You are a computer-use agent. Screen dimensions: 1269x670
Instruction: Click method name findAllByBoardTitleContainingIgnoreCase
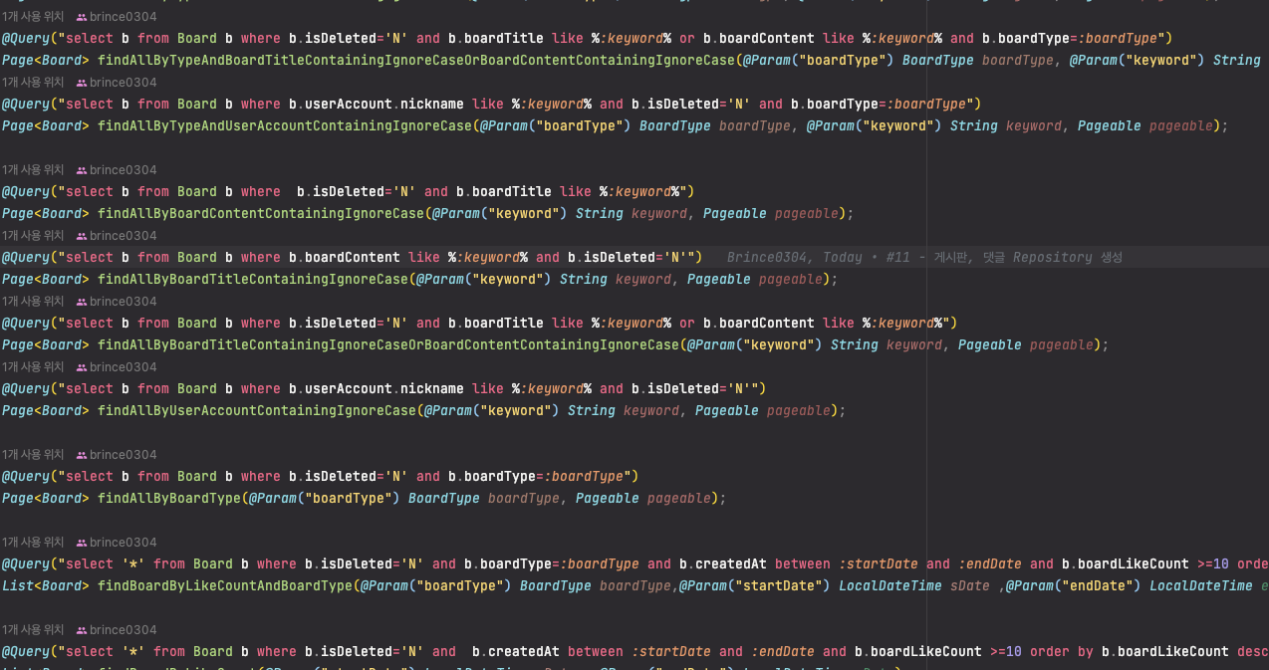tap(253, 280)
